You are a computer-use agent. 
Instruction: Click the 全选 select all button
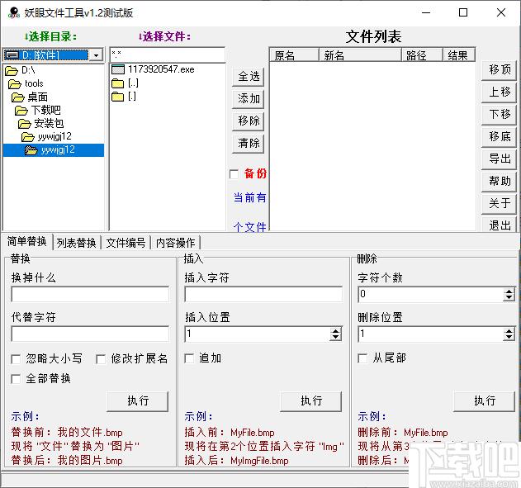click(249, 77)
